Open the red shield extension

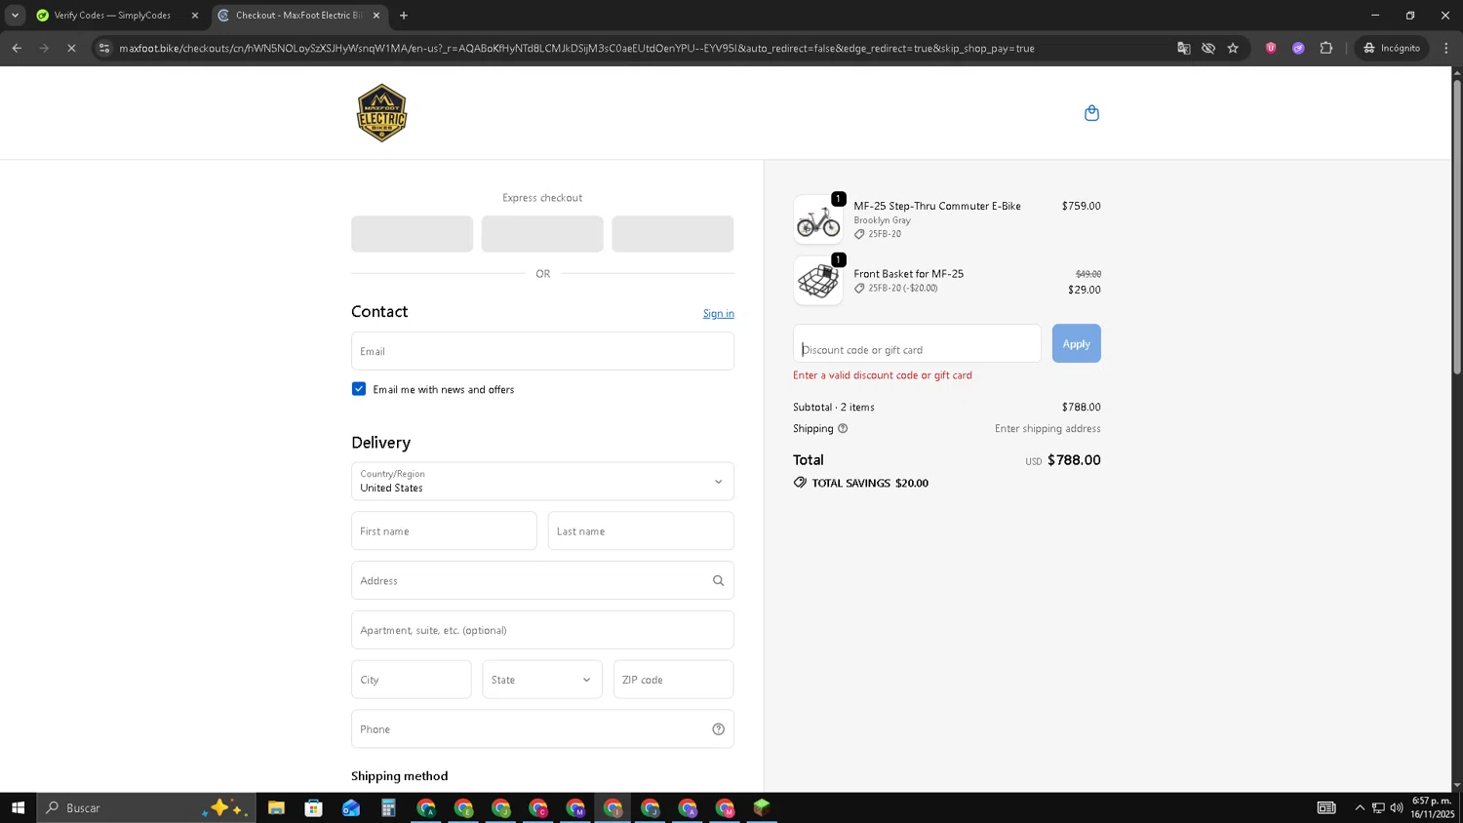[1271, 48]
